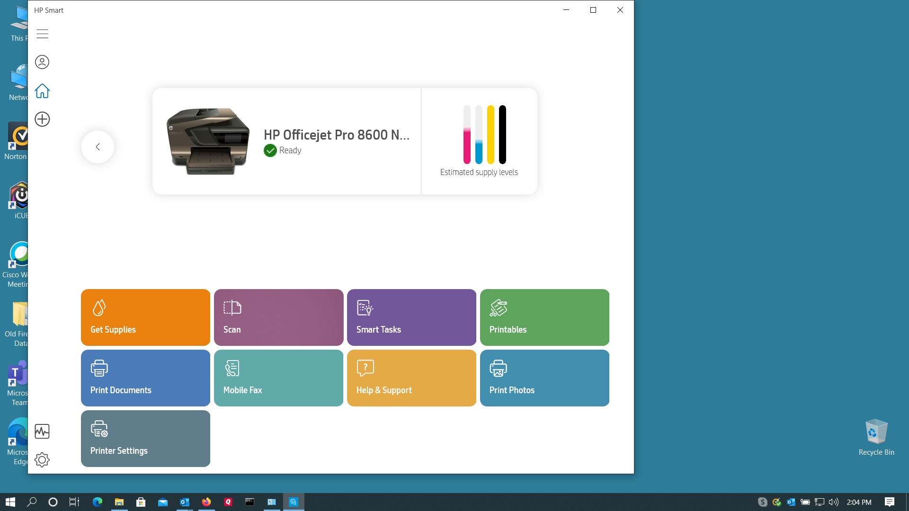The width and height of the screenshot is (909, 511).
Task: Show previous printer with left arrow
Action: point(98,147)
